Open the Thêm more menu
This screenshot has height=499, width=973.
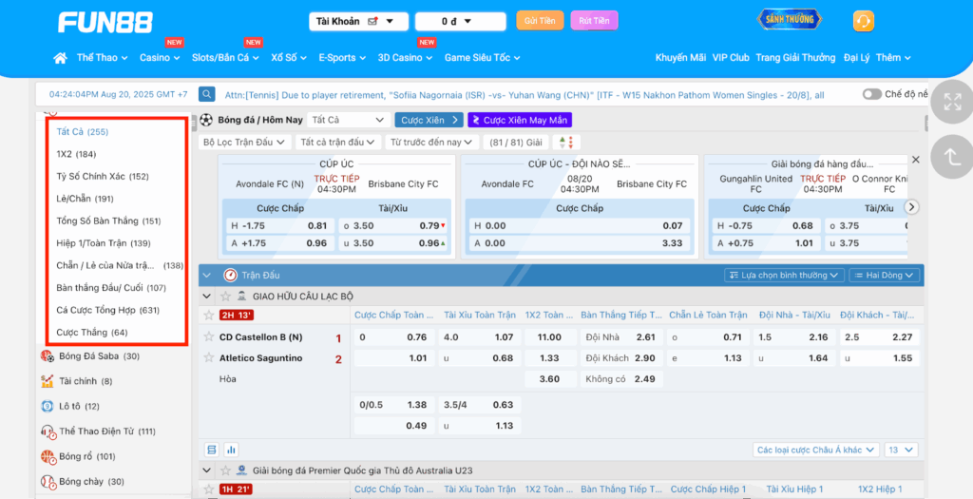(x=893, y=58)
